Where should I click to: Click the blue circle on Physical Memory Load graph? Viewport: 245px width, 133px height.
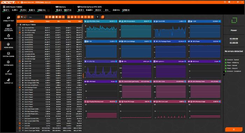pos(116,102)
